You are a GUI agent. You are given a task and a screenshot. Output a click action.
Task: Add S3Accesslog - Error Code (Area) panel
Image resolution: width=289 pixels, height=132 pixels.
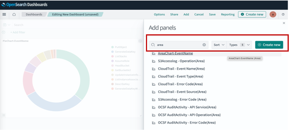182,100
